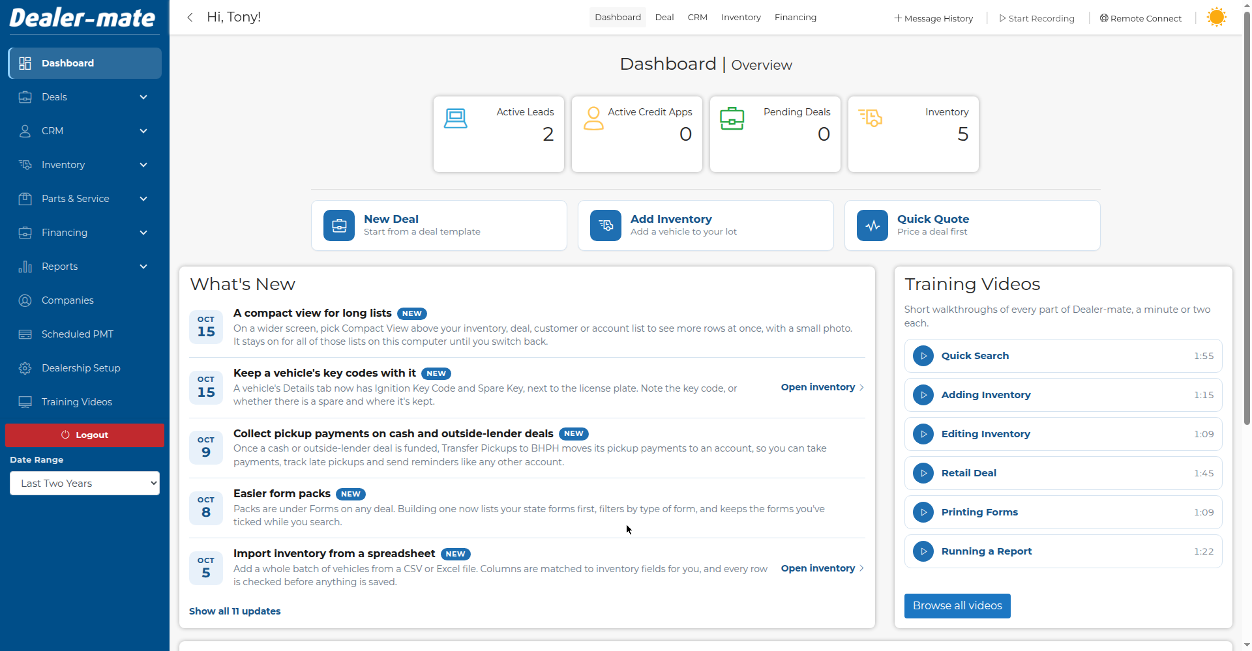The image size is (1252, 651).
Task: Click Browse all videos button
Action: [x=957, y=606]
